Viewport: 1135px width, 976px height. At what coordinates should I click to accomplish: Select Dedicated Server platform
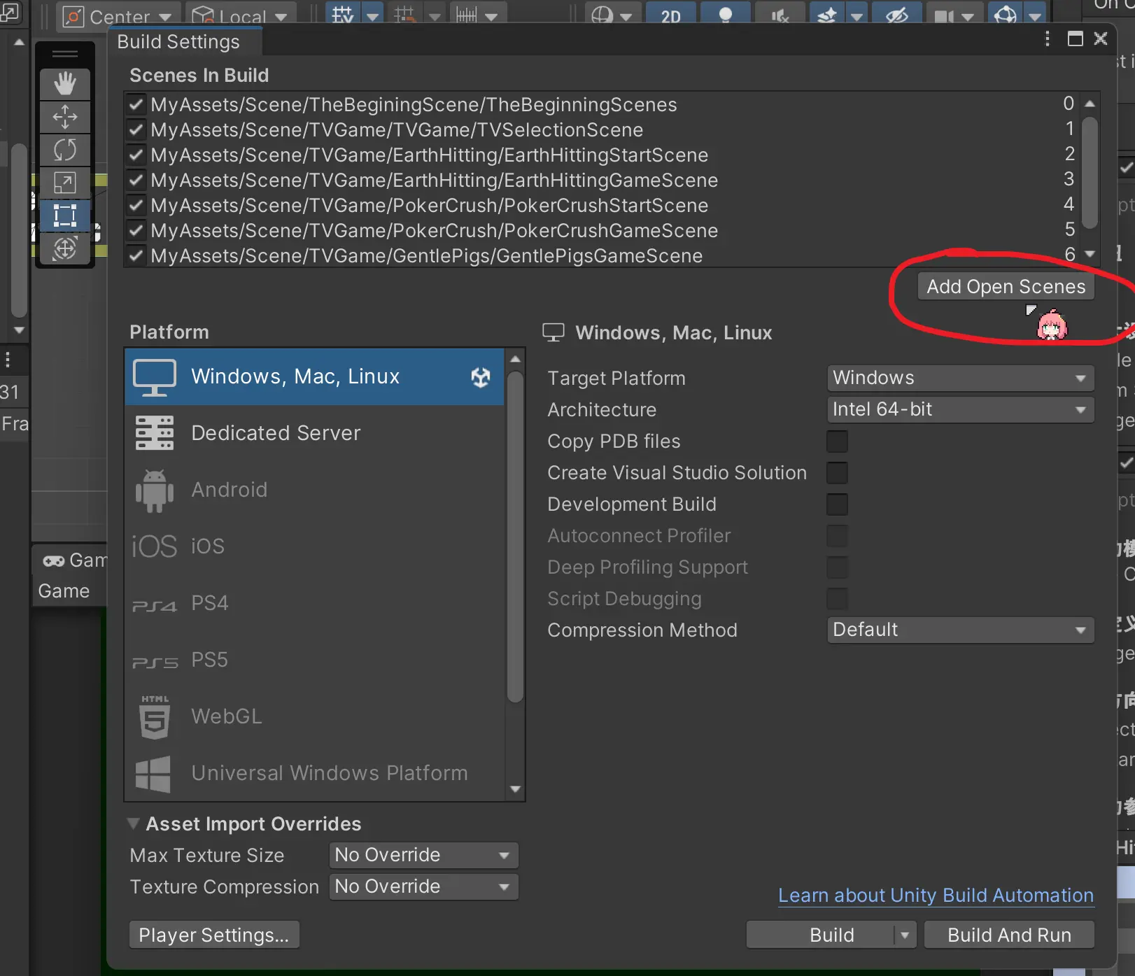[314, 433]
